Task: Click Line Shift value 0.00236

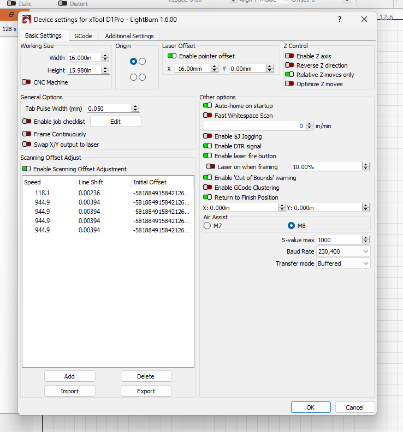Action: [89, 193]
